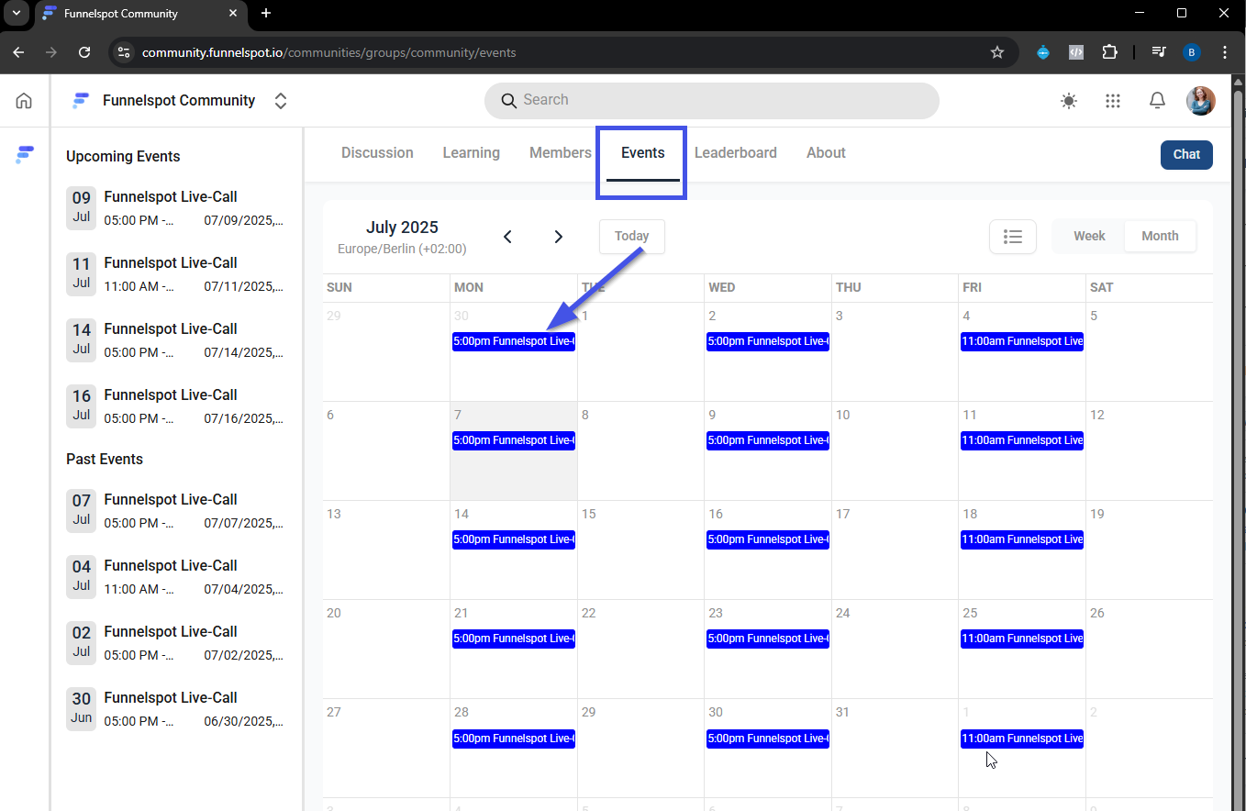Open Chrome three-dot menu

1225,52
